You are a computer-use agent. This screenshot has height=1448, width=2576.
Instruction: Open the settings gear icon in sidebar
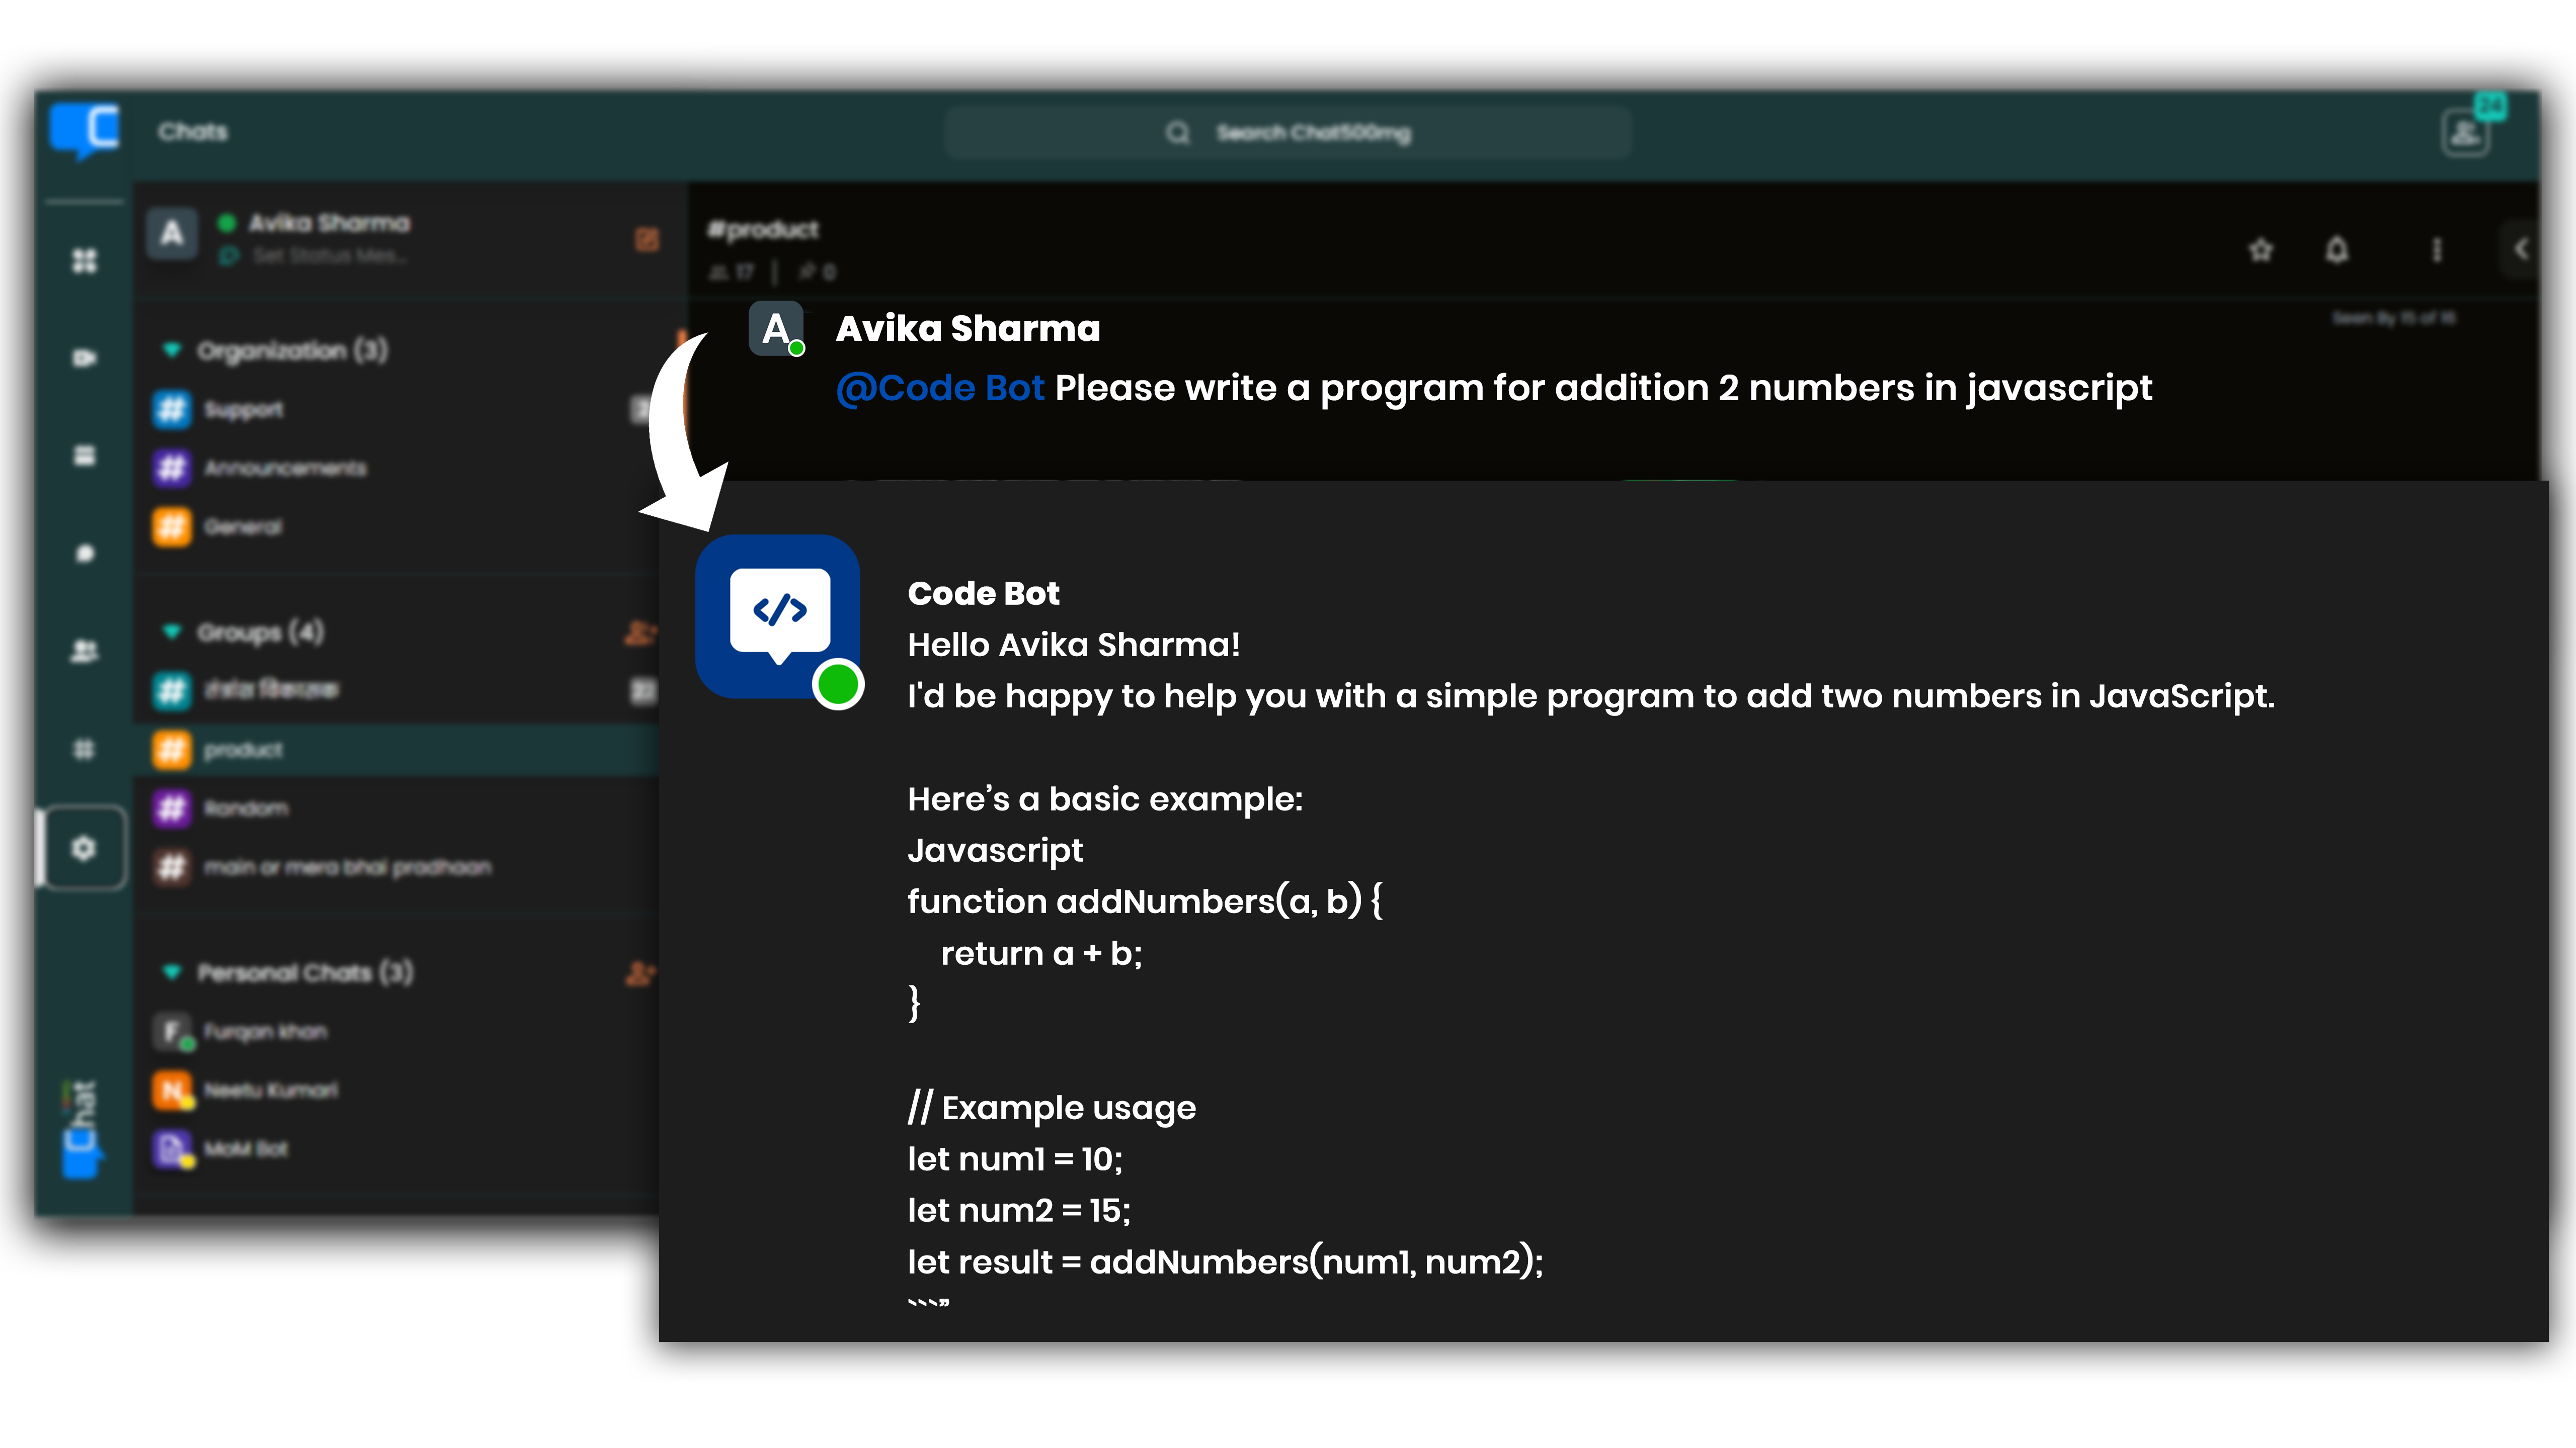click(84, 848)
